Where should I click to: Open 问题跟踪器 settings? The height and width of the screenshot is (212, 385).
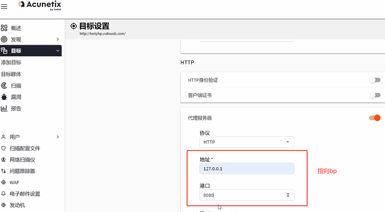22,171
